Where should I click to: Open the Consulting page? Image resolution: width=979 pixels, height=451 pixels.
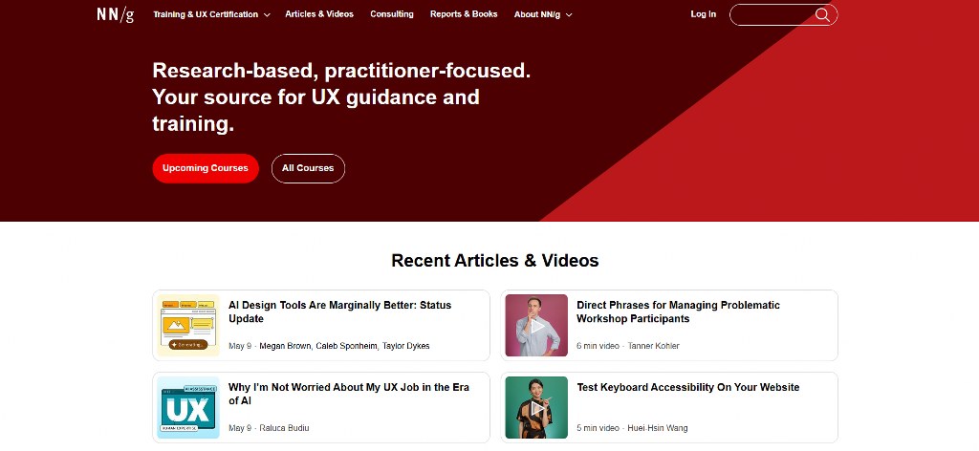pyautogui.click(x=391, y=13)
